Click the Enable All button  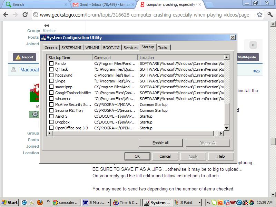pyautogui.click(x=160, y=143)
